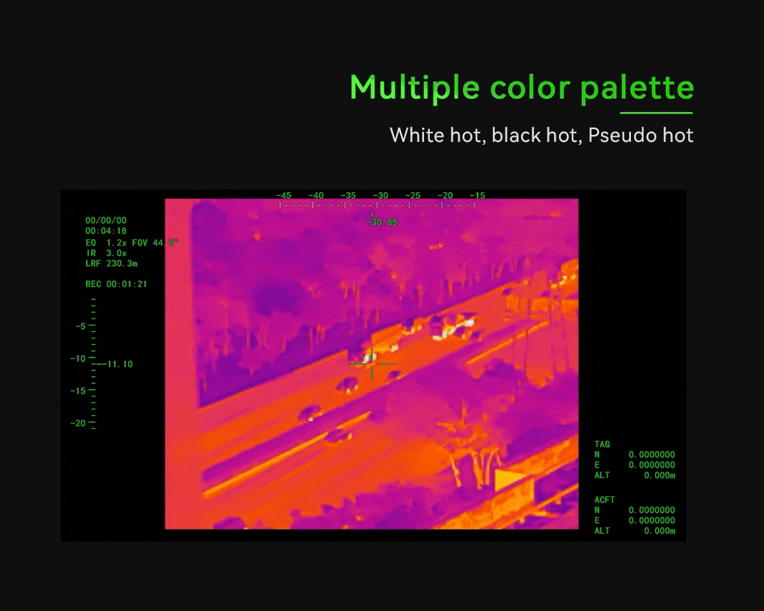Click the TAG coordinates label
Viewport: 764px width, 611px height.
(x=602, y=444)
